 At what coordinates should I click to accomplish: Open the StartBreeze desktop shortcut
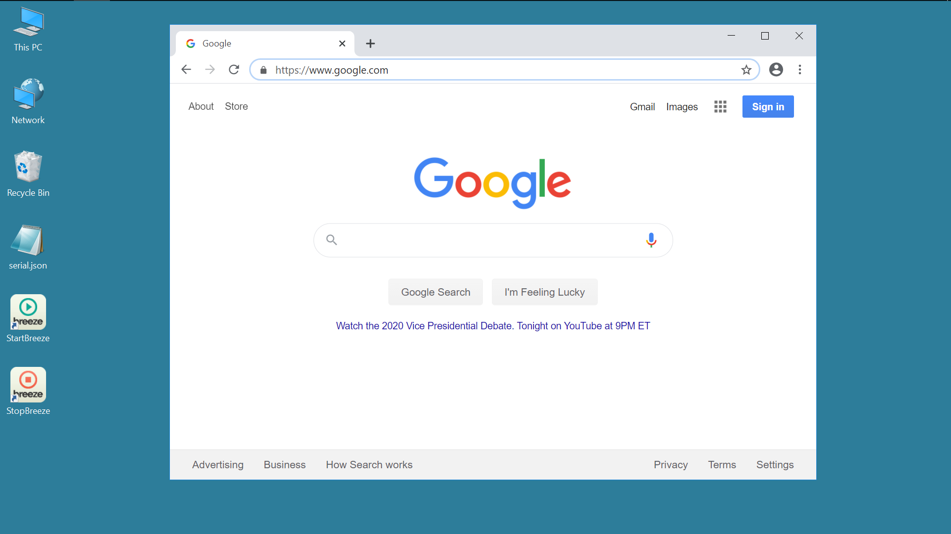tap(28, 318)
